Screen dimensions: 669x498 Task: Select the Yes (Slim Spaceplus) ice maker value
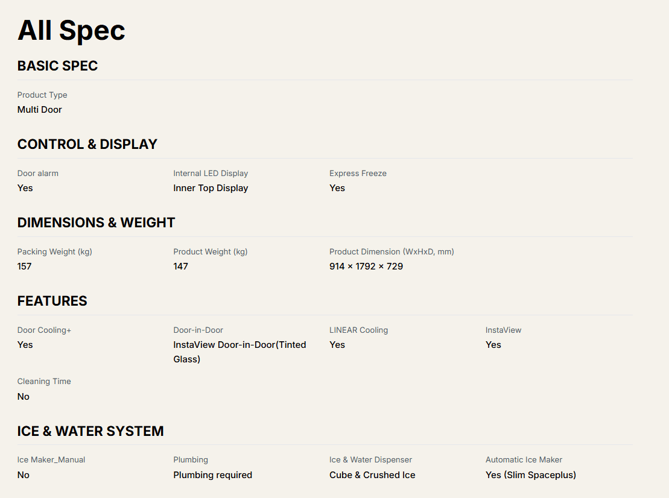tap(530, 475)
